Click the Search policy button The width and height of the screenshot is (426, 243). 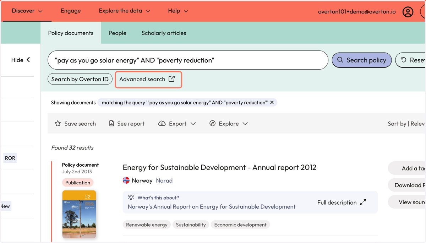click(361, 60)
